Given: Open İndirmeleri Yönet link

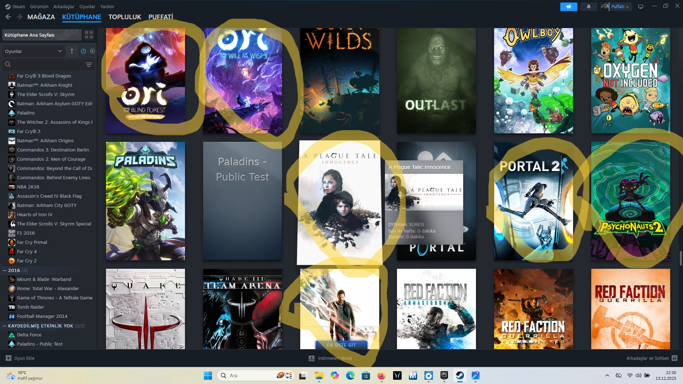Looking at the screenshot, I should 335,358.
